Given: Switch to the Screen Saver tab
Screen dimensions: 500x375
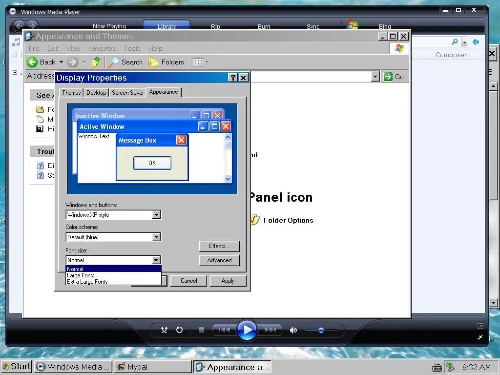Looking at the screenshot, I should (127, 92).
